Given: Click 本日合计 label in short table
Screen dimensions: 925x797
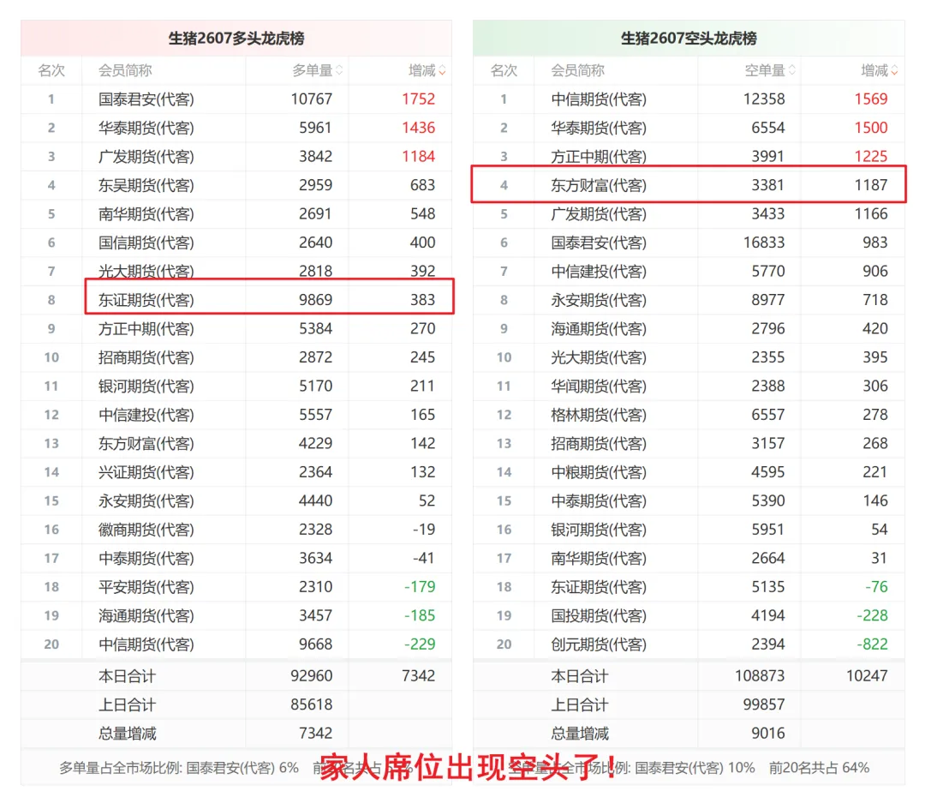Looking at the screenshot, I should [x=579, y=676].
